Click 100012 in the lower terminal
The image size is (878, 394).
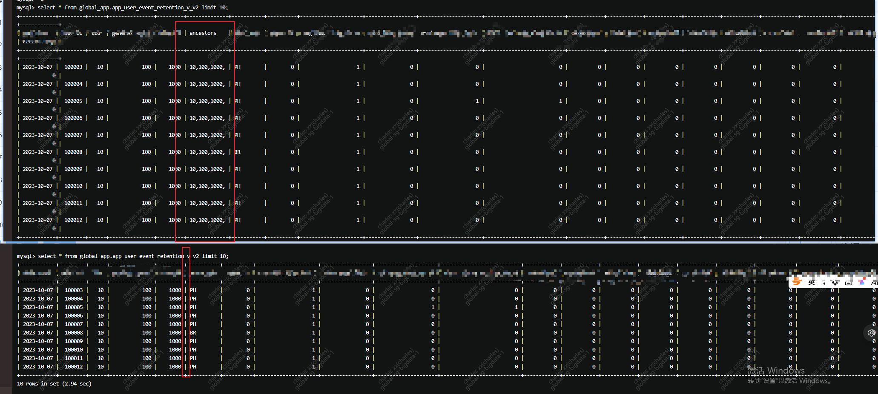tap(74, 366)
